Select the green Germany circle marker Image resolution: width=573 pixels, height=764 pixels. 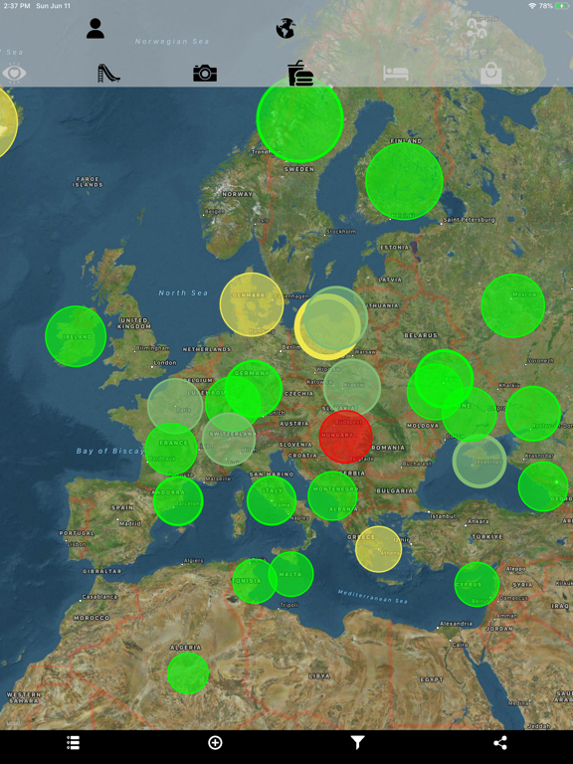[x=254, y=388]
